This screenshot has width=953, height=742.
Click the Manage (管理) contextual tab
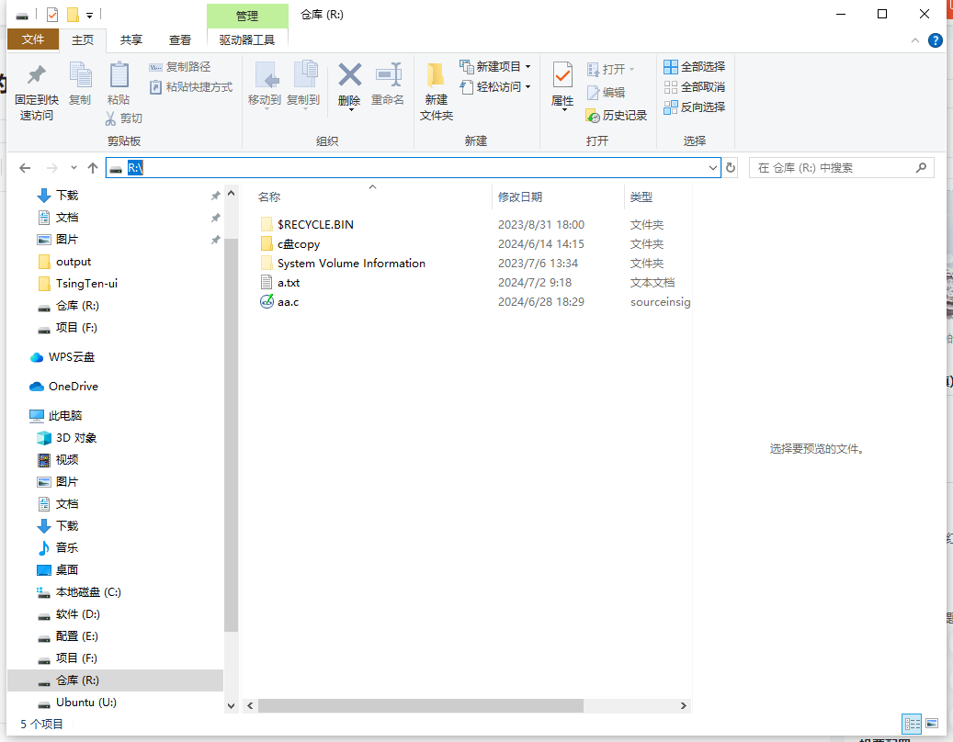click(x=247, y=16)
